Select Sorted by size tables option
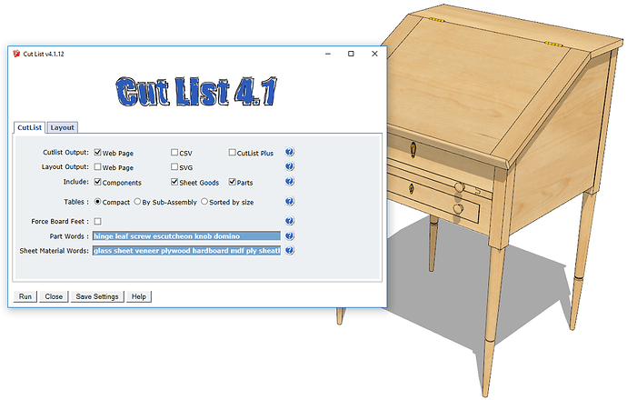Image resolution: width=627 pixels, height=400 pixels. click(x=204, y=202)
